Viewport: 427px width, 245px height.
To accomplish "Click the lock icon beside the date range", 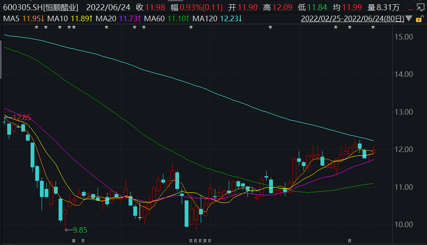I will [419, 19].
